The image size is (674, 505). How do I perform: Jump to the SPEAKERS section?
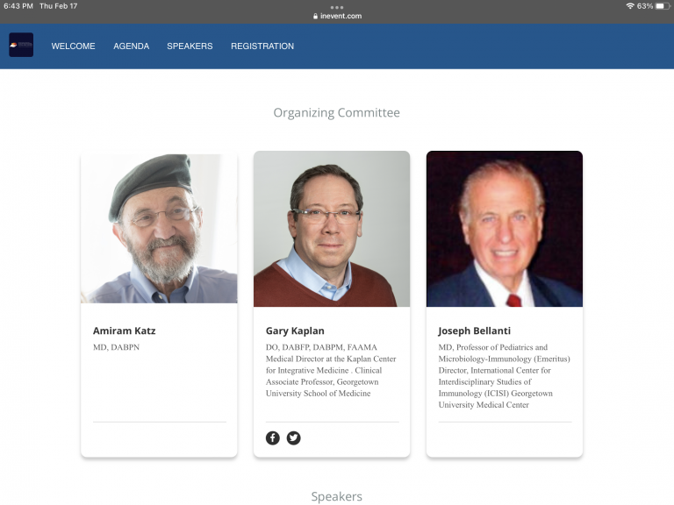pyautogui.click(x=190, y=46)
